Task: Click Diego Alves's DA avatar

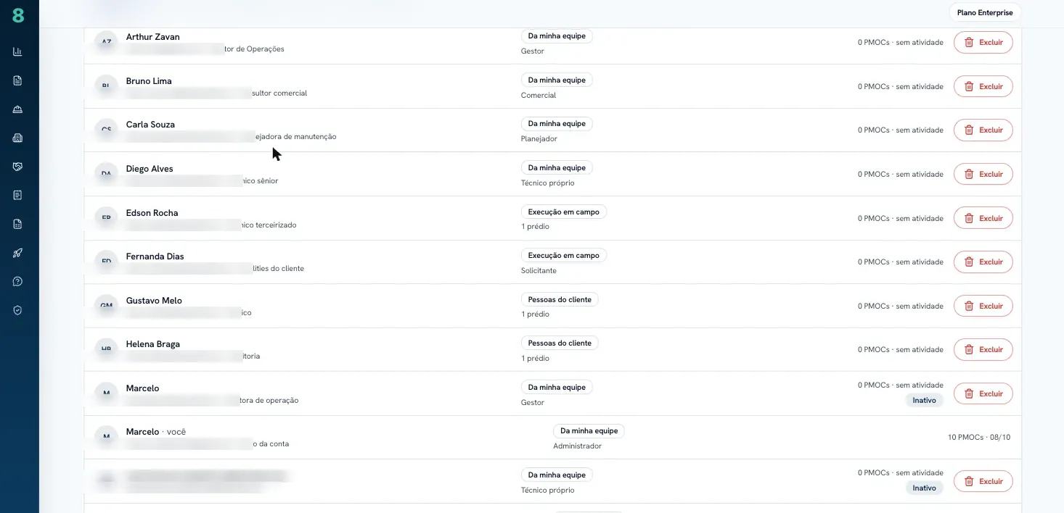Action: [106, 174]
